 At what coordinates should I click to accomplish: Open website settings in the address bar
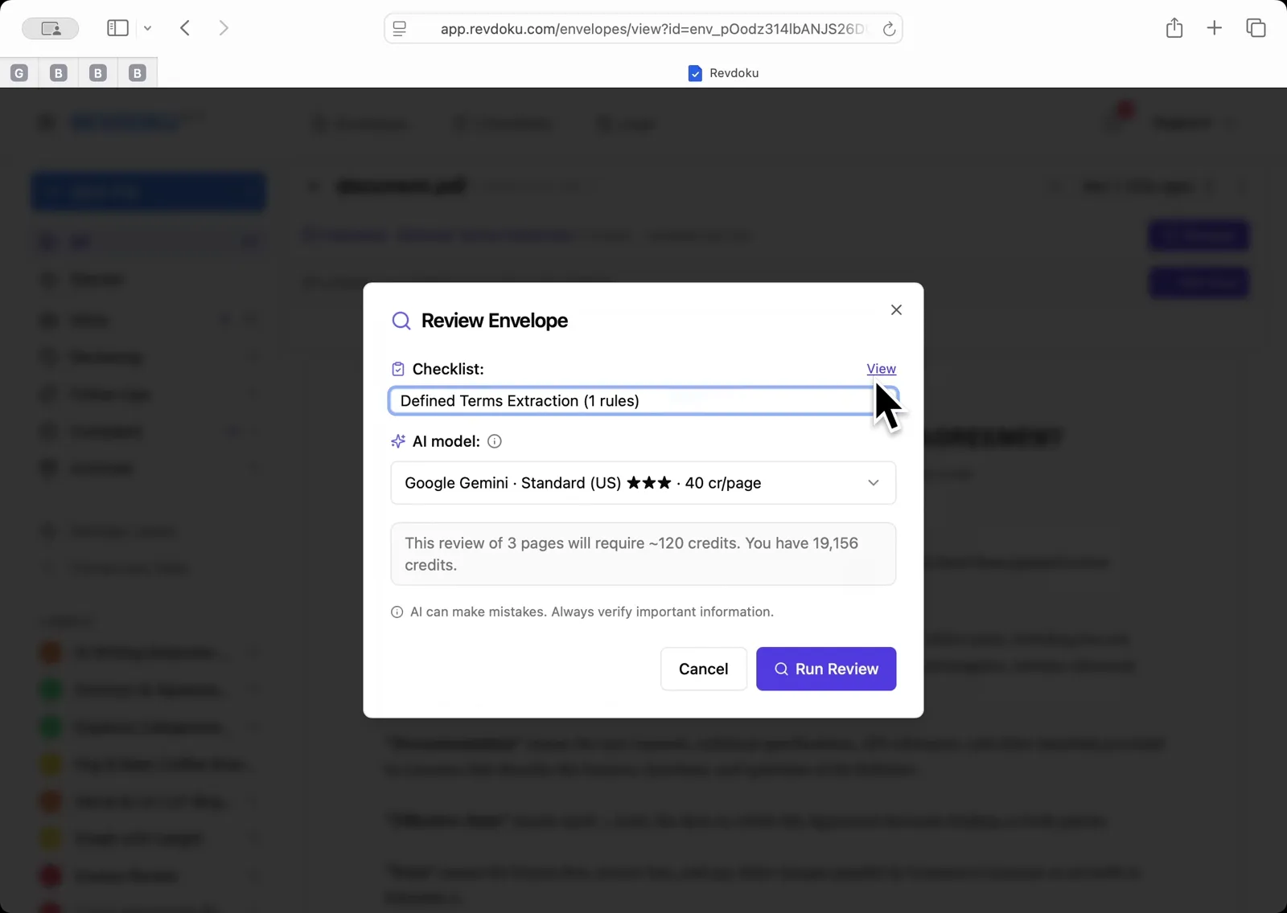pyautogui.click(x=400, y=28)
